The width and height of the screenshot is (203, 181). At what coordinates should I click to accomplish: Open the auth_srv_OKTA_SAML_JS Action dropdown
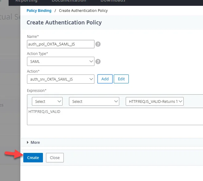pos(61,79)
